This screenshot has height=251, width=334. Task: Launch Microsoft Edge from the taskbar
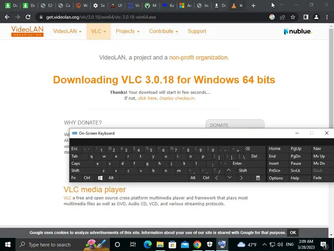click(148, 244)
